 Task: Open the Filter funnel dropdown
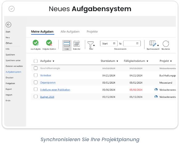click(x=91, y=44)
